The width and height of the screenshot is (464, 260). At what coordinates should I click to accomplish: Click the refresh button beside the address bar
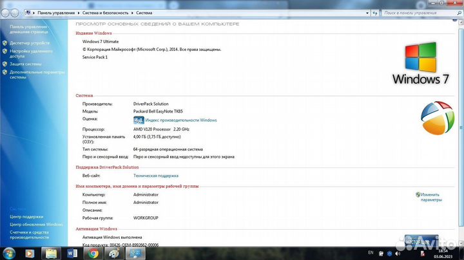click(375, 13)
